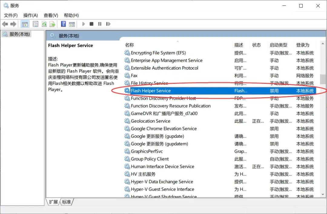Switch to the 扩展 tab

53,202
